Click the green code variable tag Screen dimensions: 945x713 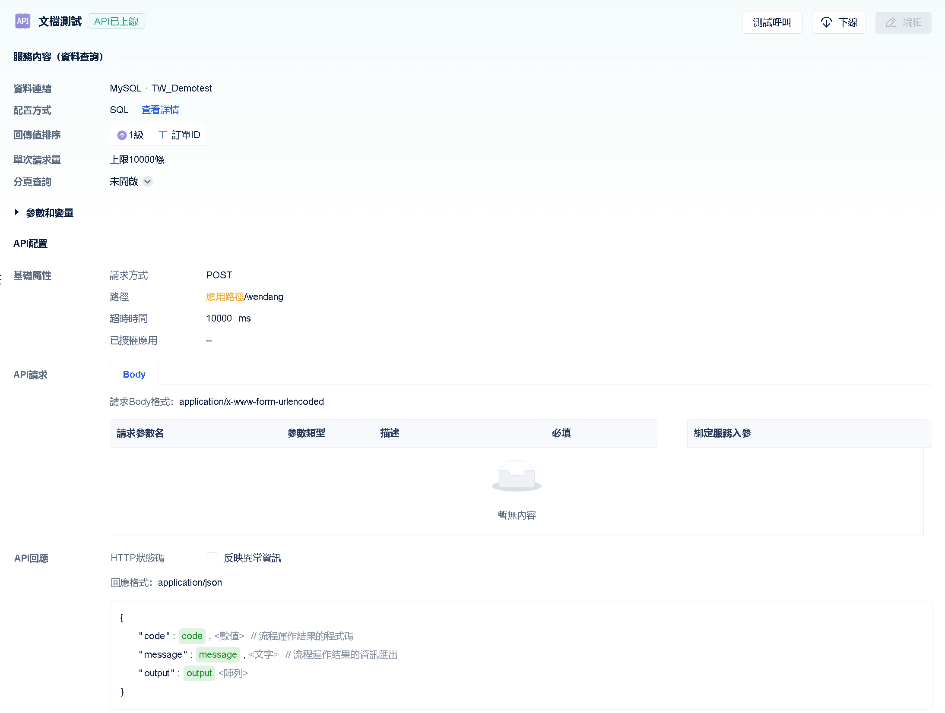(x=192, y=636)
